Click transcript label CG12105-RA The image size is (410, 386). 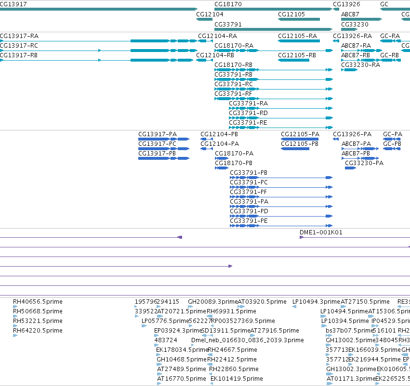click(298, 36)
